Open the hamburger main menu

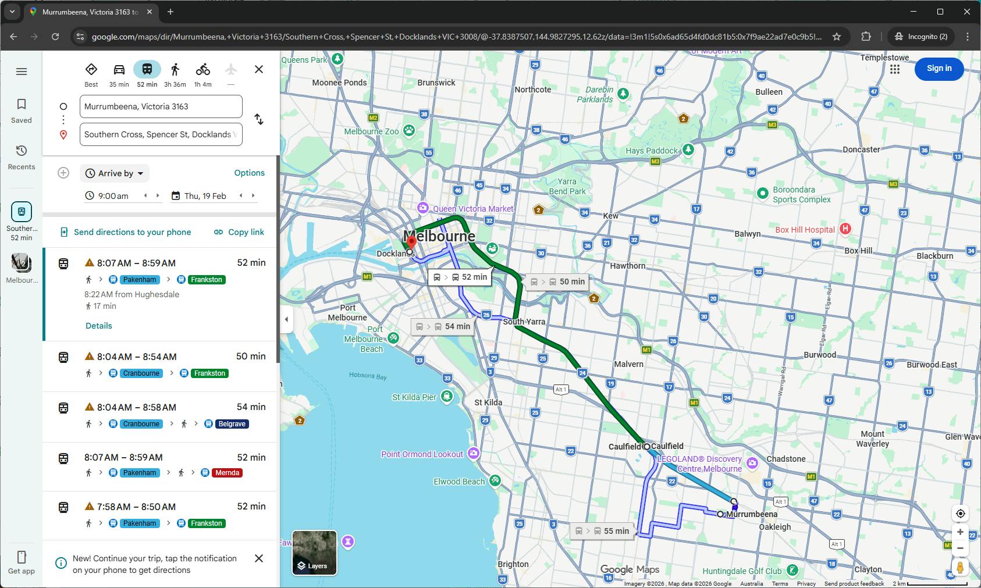pyautogui.click(x=22, y=72)
